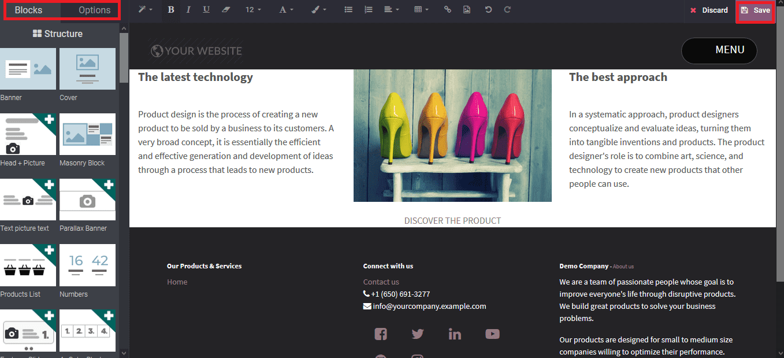
Task: Insert an unordered bullet list
Action: pyautogui.click(x=348, y=10)
